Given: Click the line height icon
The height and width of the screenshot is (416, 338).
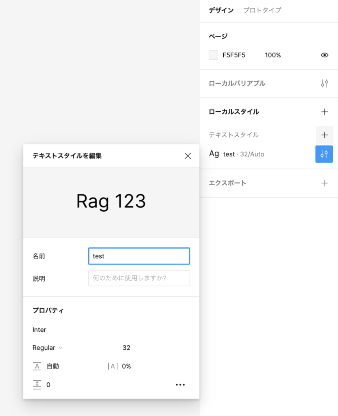Looking at the screenshot, I should point(37,366).
